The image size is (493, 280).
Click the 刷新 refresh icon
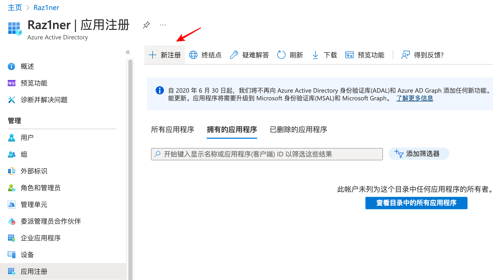point(281,55)
